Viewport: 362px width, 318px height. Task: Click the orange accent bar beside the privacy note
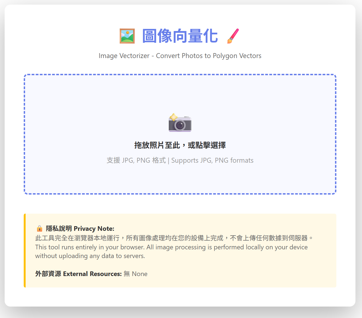(x=25, y=250)
